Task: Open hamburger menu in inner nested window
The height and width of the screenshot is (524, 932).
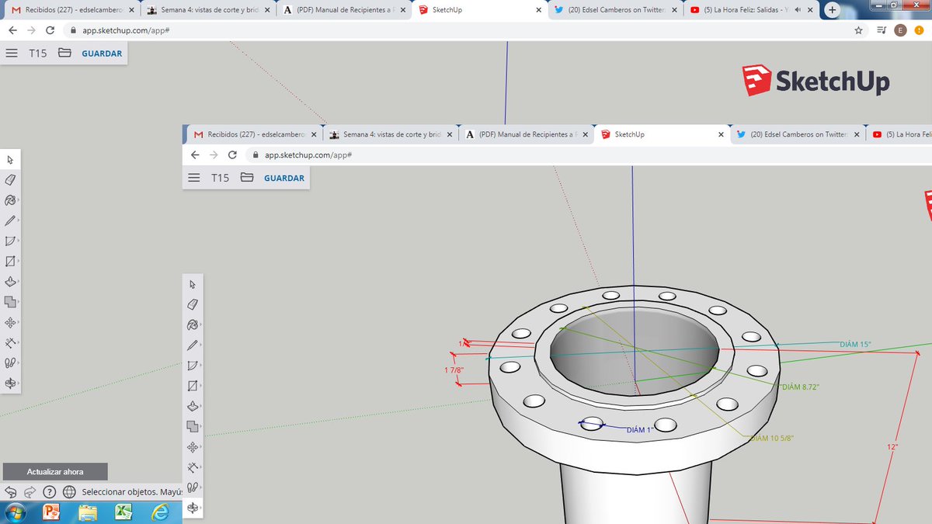Action: 194,178
